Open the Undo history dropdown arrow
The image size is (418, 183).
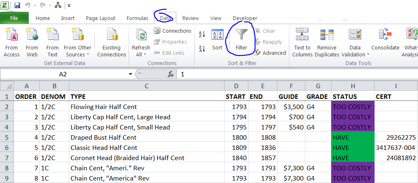[35, 5]
